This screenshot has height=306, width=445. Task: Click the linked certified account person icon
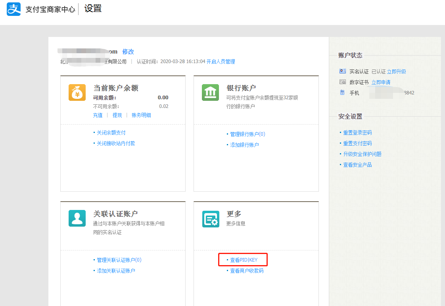point(77,218)
